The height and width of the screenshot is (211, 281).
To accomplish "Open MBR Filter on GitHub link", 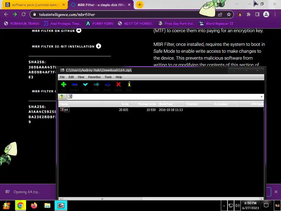I will tap(57, 31).
